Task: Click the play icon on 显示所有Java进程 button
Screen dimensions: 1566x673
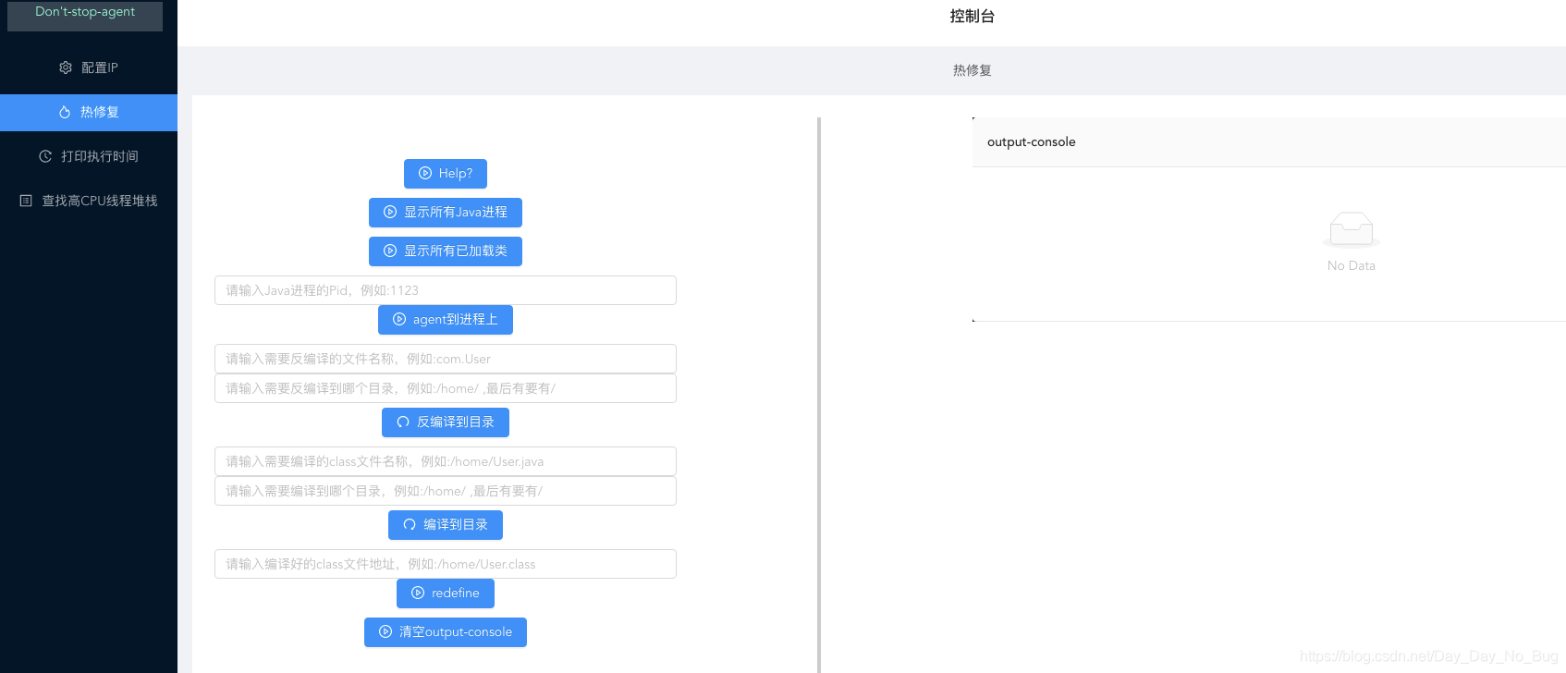Action: [x=390, y=212]
